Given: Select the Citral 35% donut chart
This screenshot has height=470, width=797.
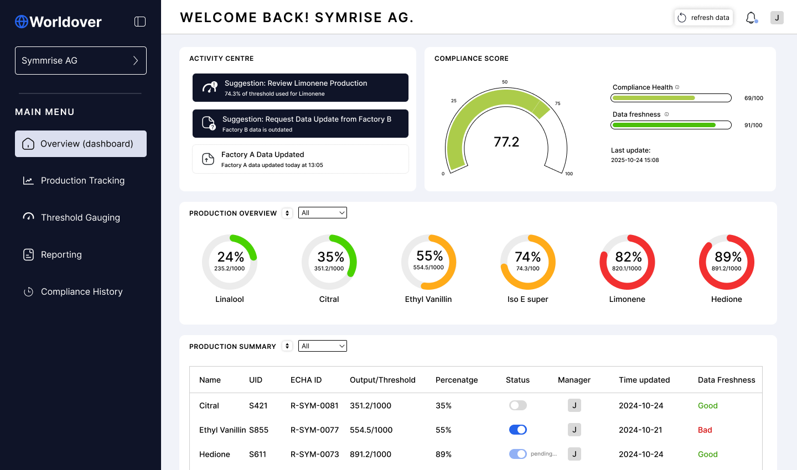Looking at the screenshot, I should [x=329, y=262].
